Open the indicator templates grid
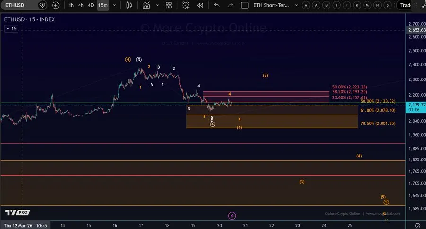Image resolution: width=426 pixels, height=229 pixels. point(169,5)
